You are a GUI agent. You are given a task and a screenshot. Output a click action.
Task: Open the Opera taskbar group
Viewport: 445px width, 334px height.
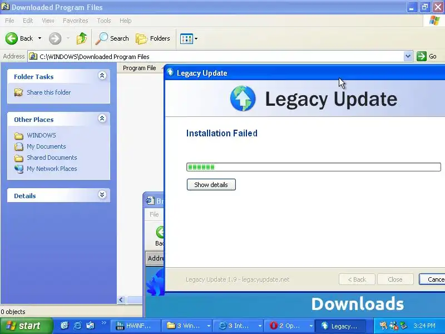click(289, 326)
